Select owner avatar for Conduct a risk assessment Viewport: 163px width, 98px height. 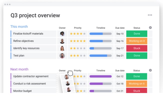68,83
